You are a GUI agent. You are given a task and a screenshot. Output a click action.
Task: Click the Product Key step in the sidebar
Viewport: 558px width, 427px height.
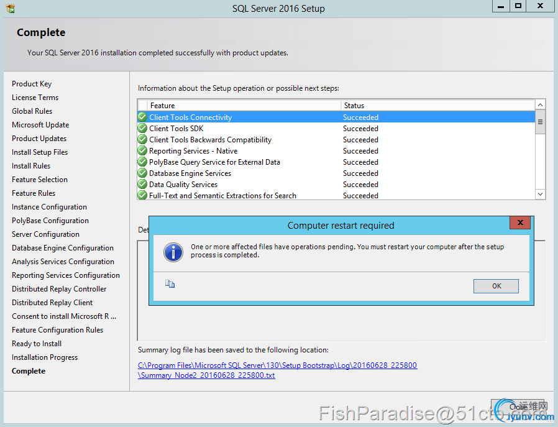point(32,84)
